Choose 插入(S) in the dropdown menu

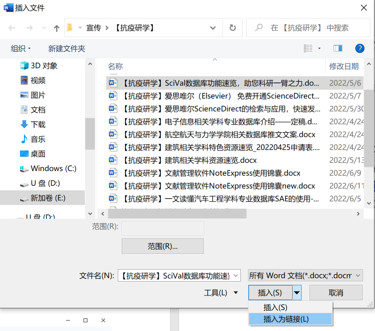tap(275, 307)
